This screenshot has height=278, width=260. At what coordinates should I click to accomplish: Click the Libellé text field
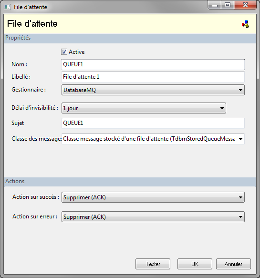pos(153,77)
